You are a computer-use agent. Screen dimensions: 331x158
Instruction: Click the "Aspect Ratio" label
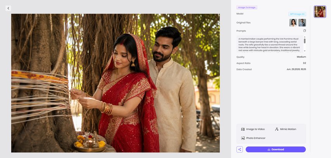(243, 63)
